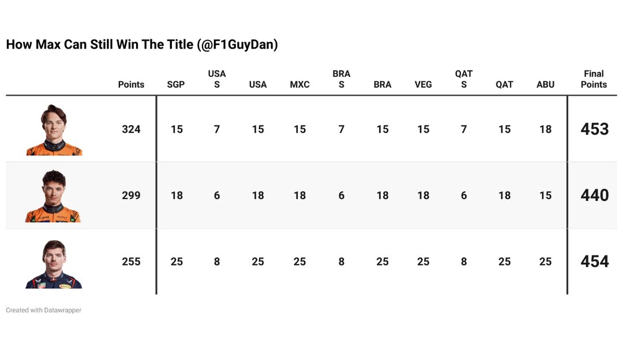
Task: Click the MXC column header
Action: pos(299,84)
